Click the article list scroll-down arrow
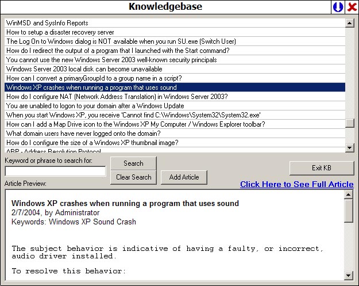359x286 pixels. tap(349, 148)
